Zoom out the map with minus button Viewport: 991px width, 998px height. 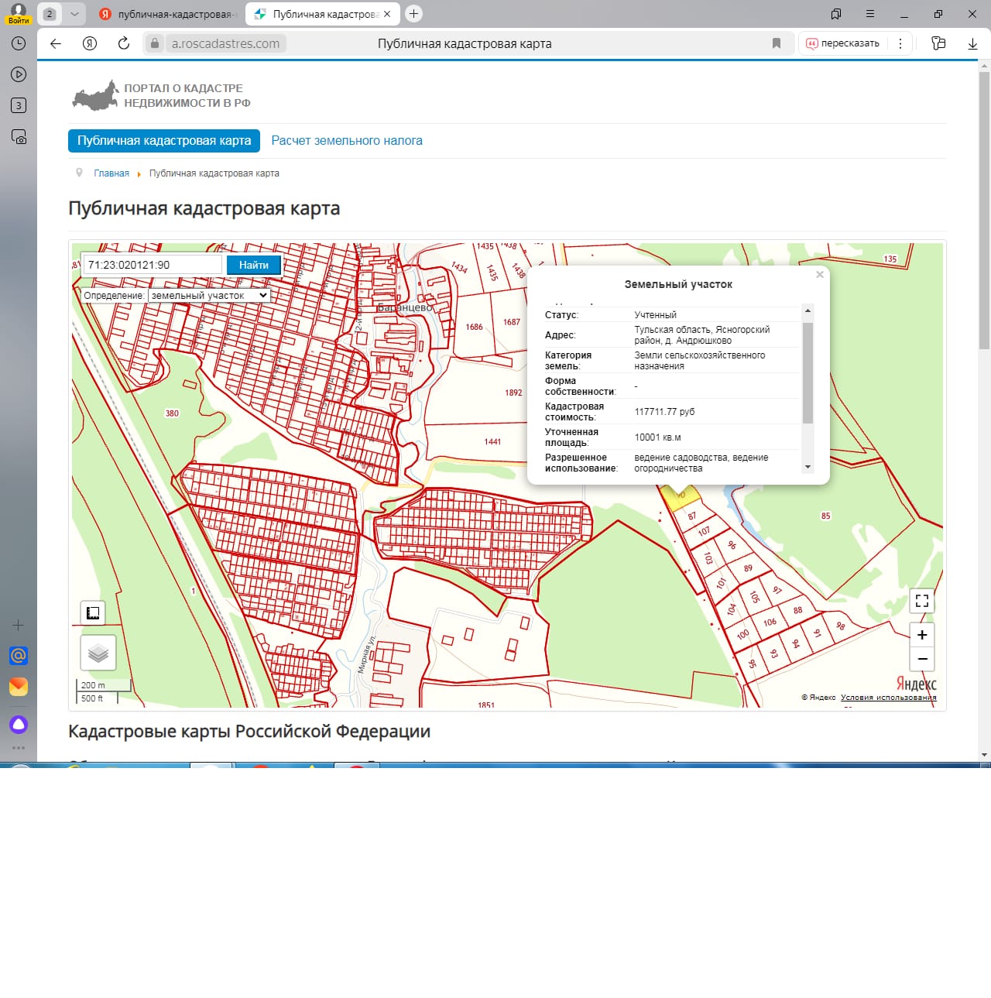(921, 660)
